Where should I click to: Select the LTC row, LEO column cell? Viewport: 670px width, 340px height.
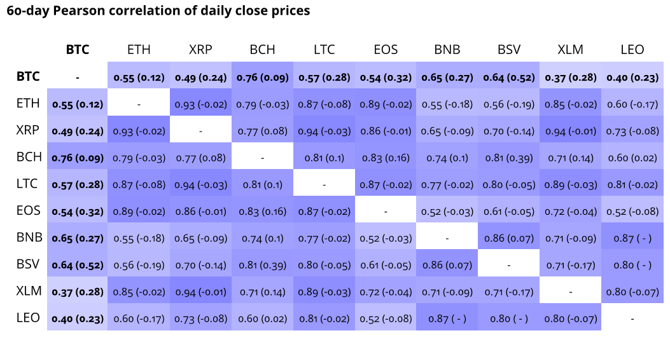pos(632,185)
